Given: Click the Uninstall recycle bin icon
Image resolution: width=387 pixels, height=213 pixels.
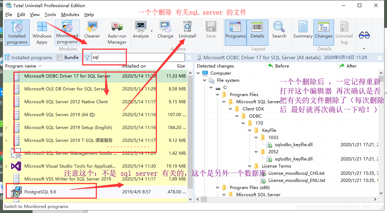Looking at the screenshot, I should click(x=187, y=26).
